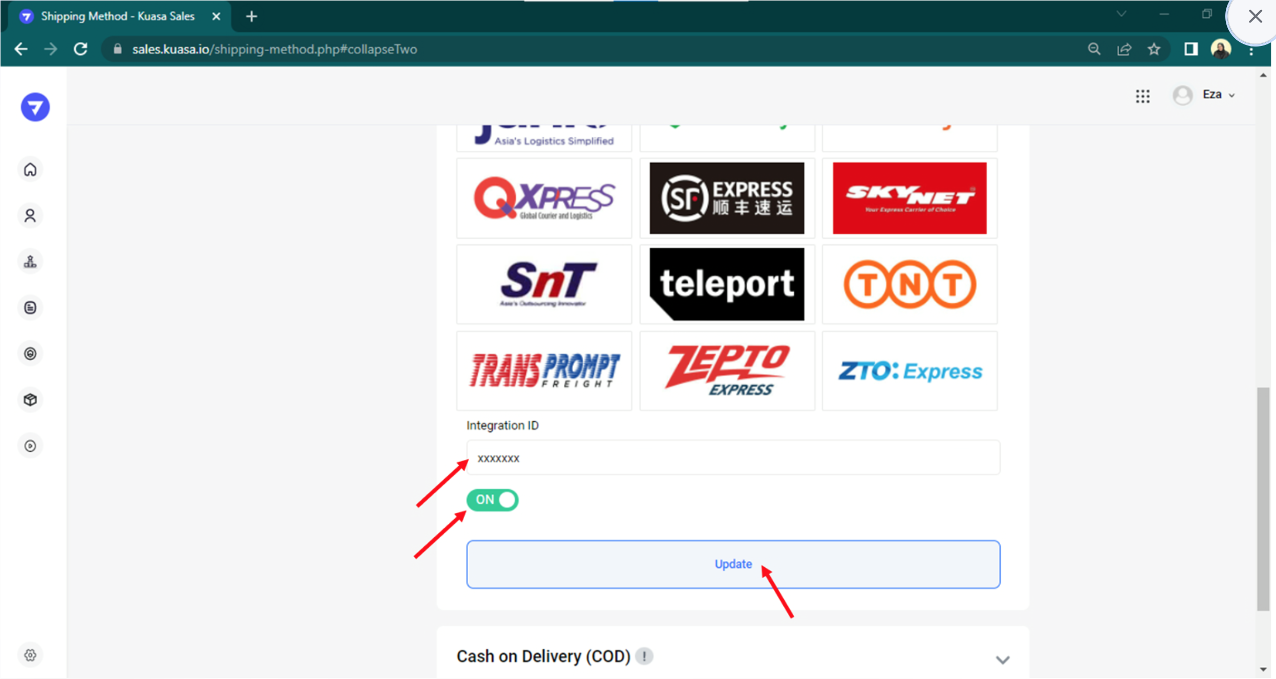Open the apps grid launcher icon
The image size is (1276, 679).
1143,96
